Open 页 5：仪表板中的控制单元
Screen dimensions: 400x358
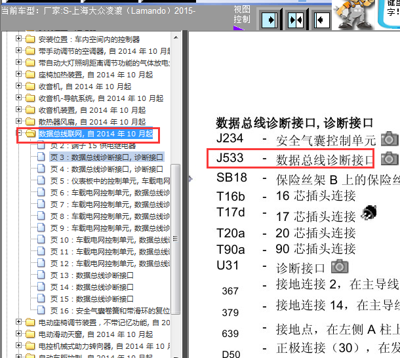pyautogui.click(x=110, y=181)
